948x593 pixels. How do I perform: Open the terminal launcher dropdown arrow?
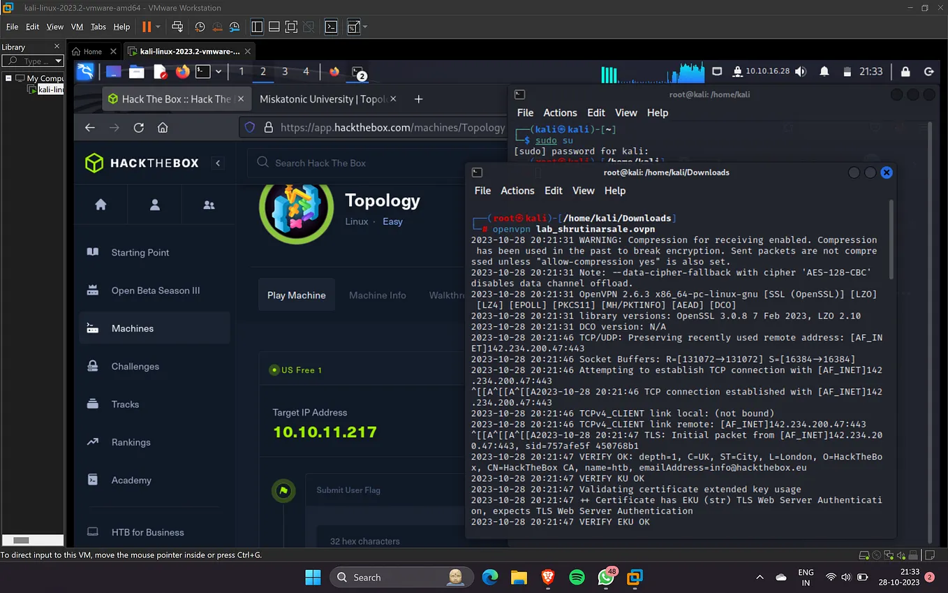pos(219,71)
